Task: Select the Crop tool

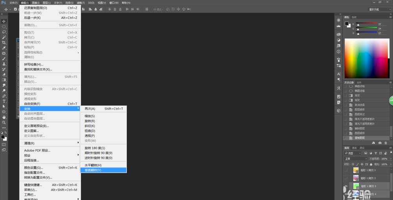Action: [4, 42]
